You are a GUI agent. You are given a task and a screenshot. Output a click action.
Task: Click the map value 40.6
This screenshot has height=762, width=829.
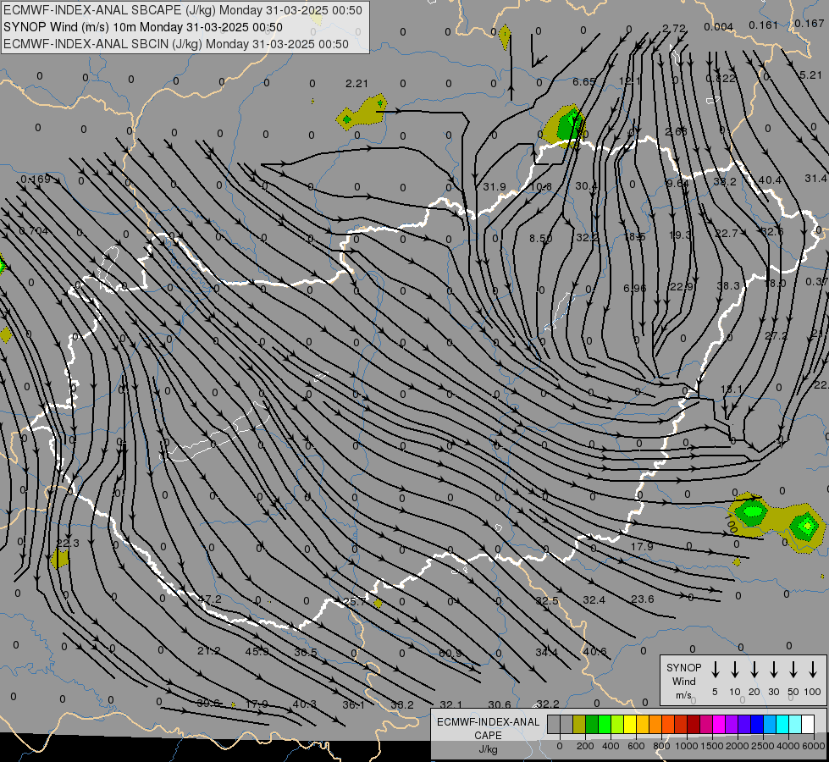tap(594, 651)
